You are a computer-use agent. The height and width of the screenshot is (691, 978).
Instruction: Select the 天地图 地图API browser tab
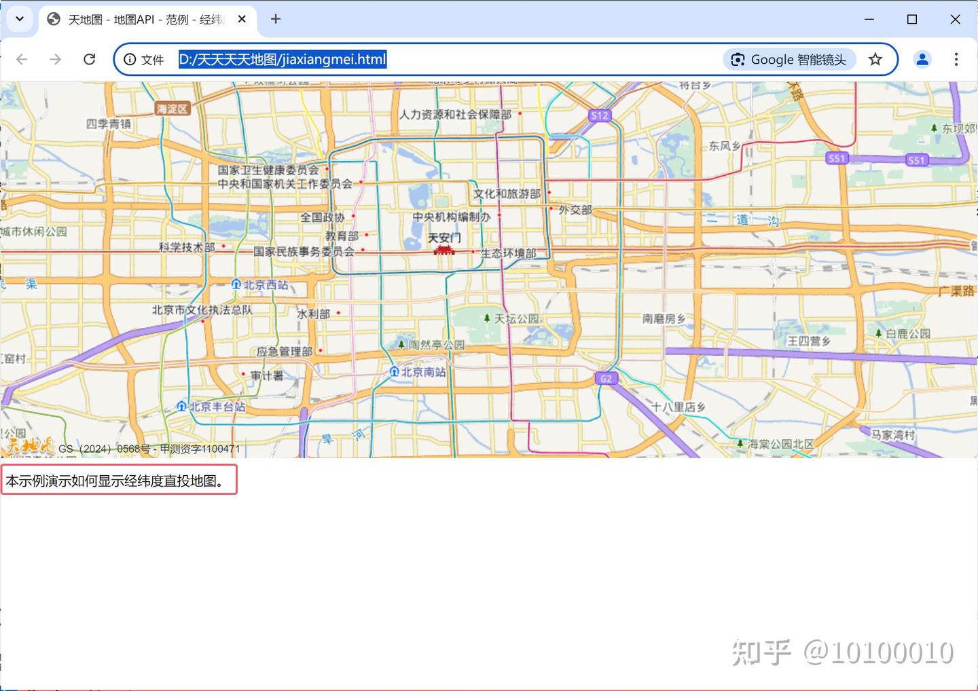point(144,20)
